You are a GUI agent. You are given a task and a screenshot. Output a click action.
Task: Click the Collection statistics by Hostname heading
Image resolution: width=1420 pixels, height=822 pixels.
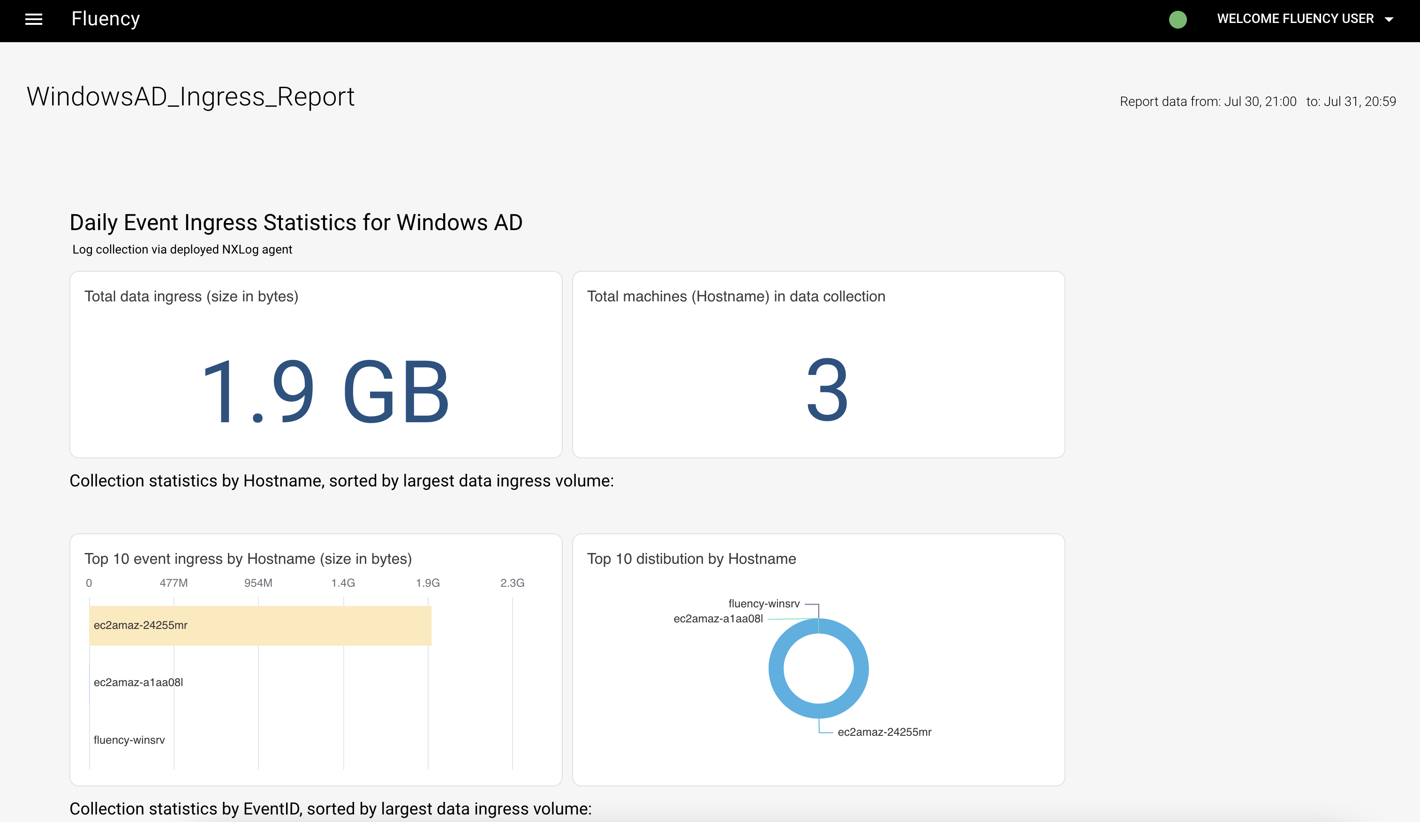coord(341,481)
